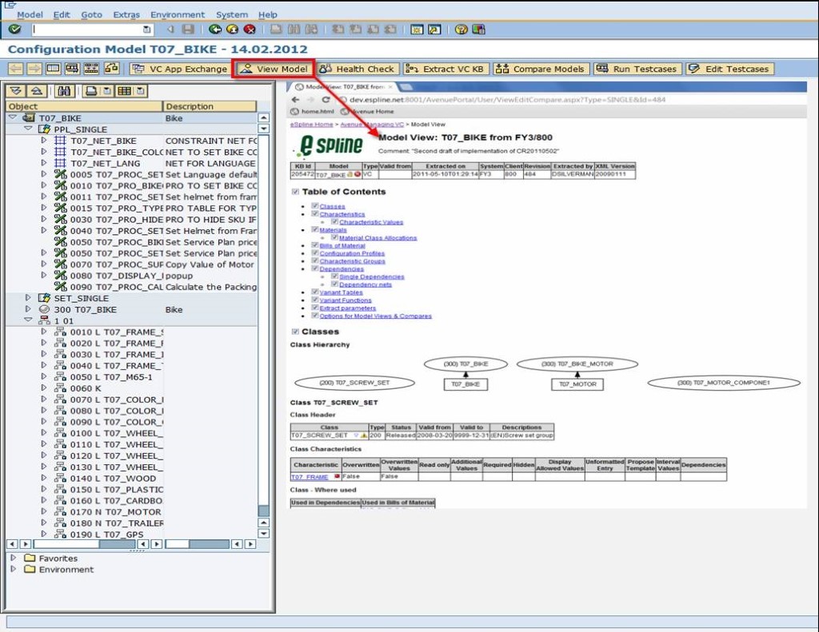Screen dimensions: 819x632
Task: Toggle the Bills of Material checkbox
Action: (x=314, y=245)
